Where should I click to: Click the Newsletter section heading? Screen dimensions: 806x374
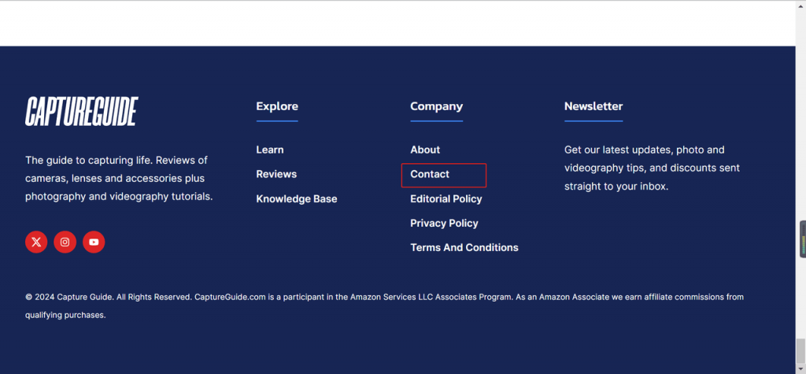click(593, 106)
